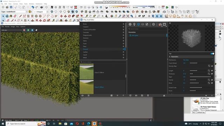Click the Undo arrow in SketchUp toolbar

[33, 7]
